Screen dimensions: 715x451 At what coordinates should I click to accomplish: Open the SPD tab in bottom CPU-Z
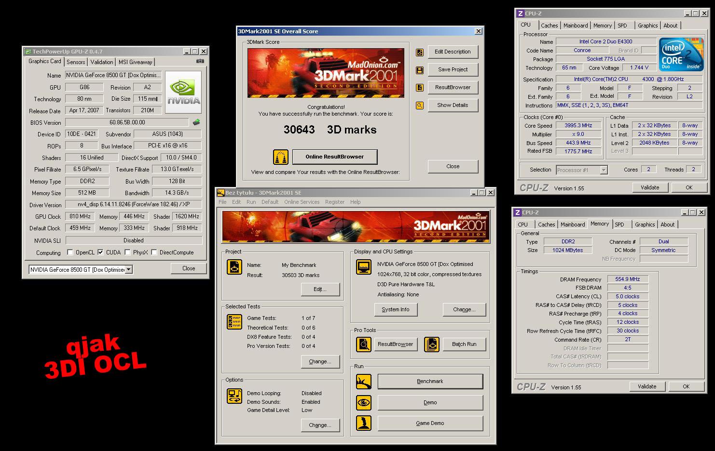click(x=619, y=225)
